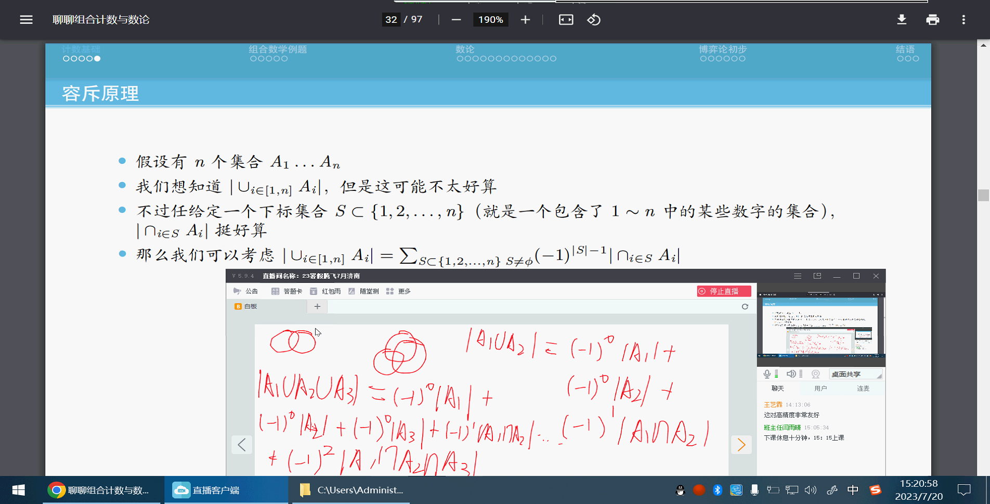
Task: Open the PDF viewer more actions menu
Action: (x=963, y=20)
